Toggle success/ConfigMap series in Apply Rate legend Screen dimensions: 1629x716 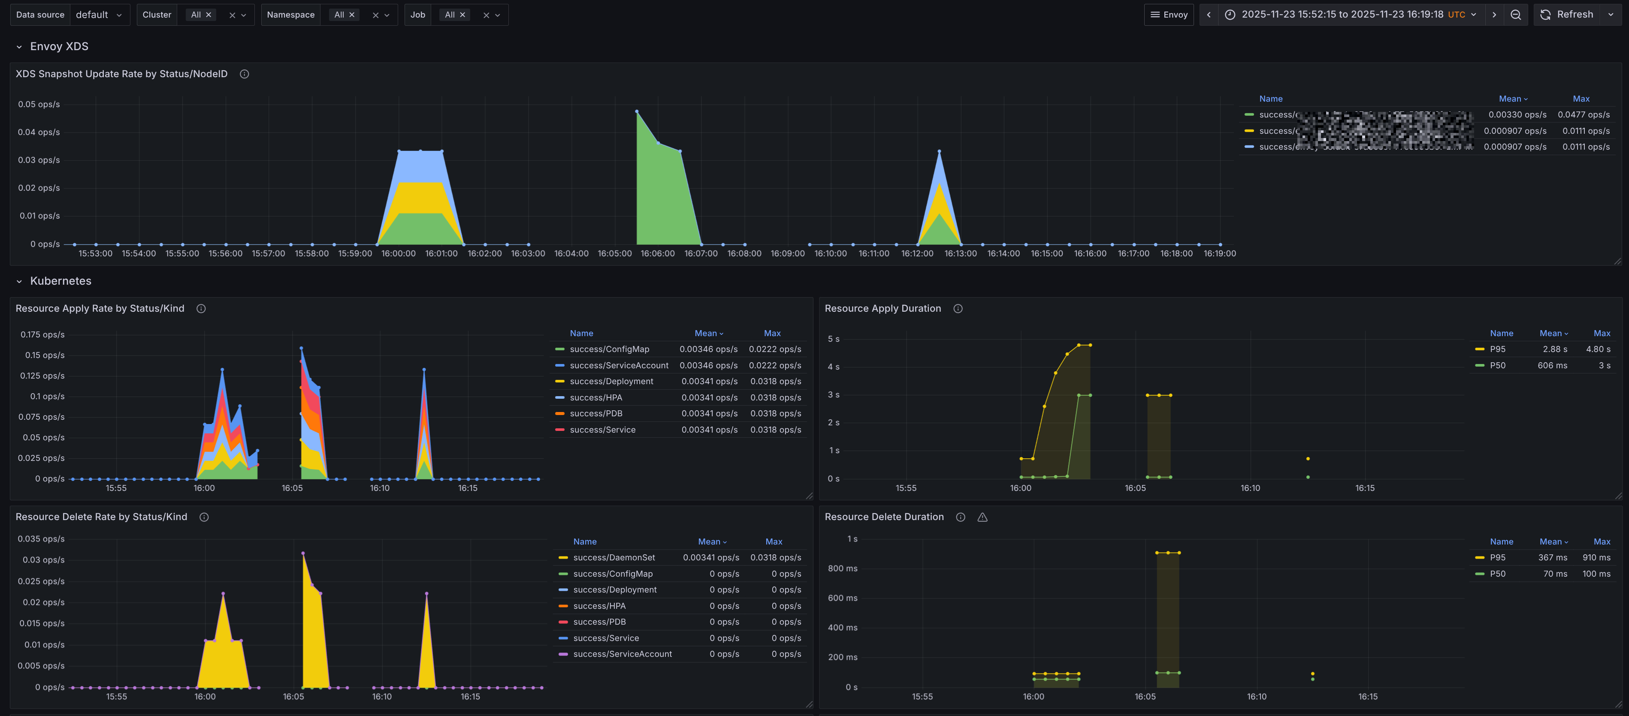coord(609,349)
